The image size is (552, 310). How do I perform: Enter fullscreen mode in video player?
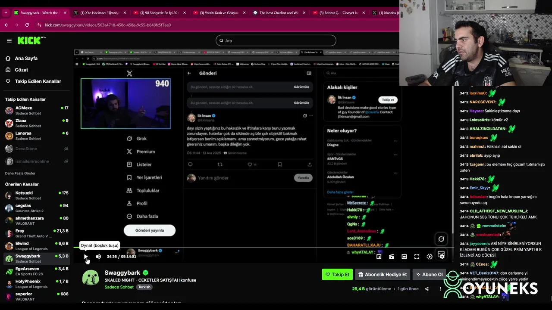pyautogui.click(x=417, y=257)
